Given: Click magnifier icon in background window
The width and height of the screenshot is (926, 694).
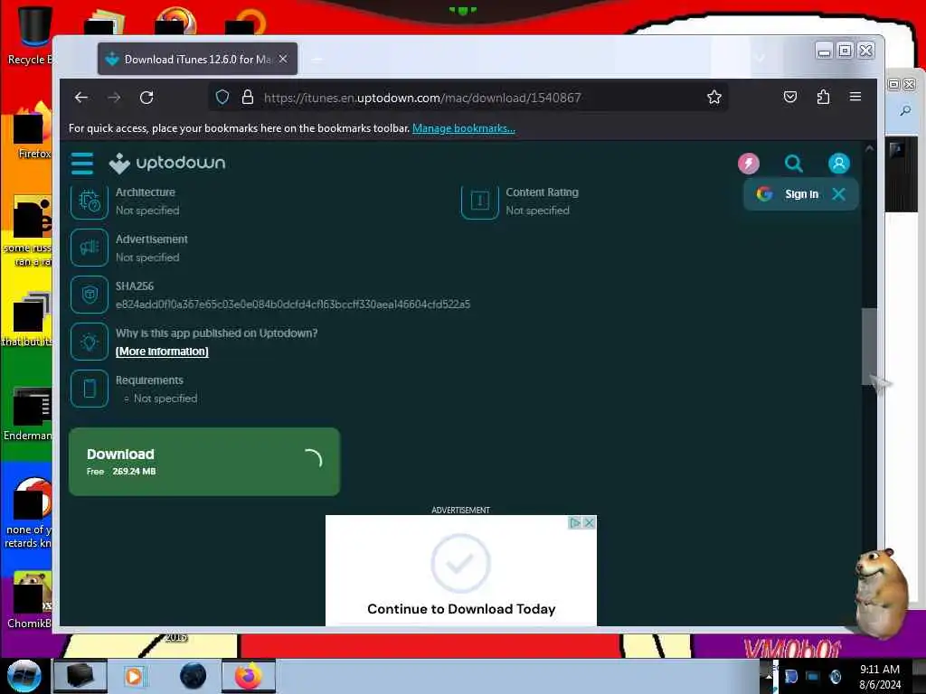Looking at the screenshot, I should pyautogui.click(x=905, y=110).
